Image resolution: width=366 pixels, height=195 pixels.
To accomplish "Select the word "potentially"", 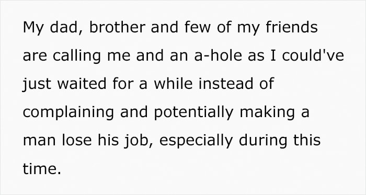I will pos(193,113).
